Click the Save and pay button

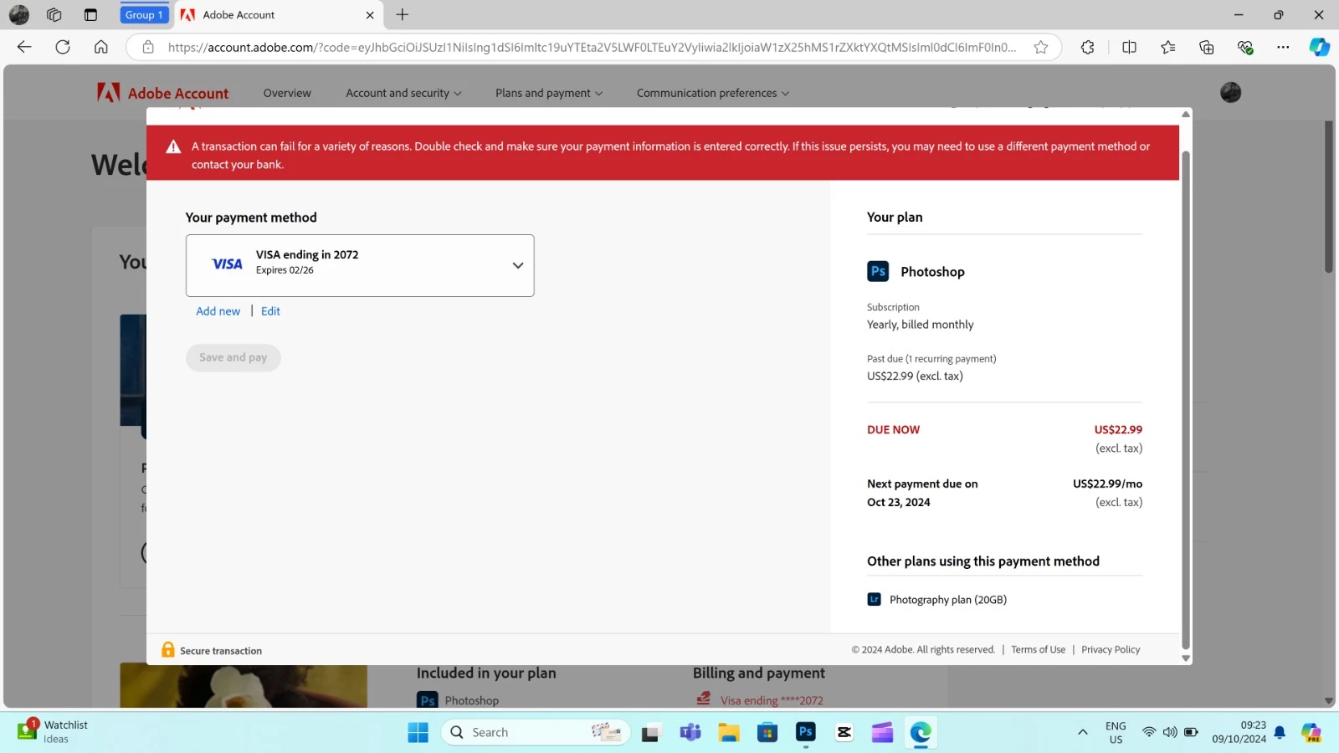pyautogui.click(x=233, y=357)
